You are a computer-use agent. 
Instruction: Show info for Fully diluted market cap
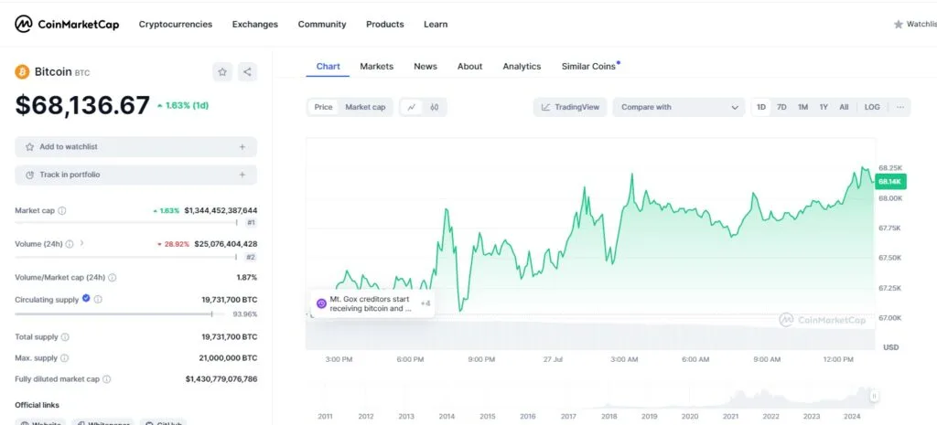click(107, 379)
